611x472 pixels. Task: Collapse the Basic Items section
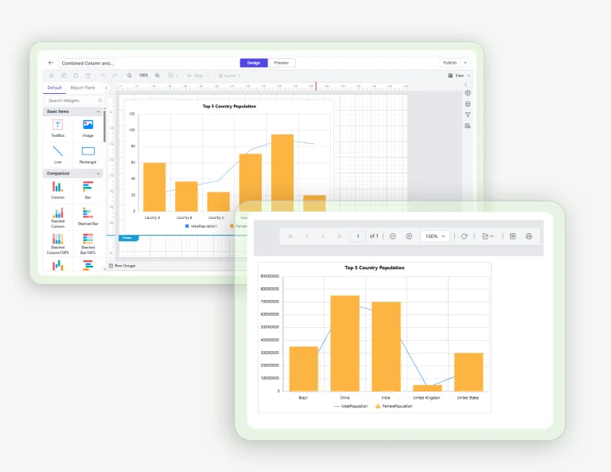click(x=98, y=112)
